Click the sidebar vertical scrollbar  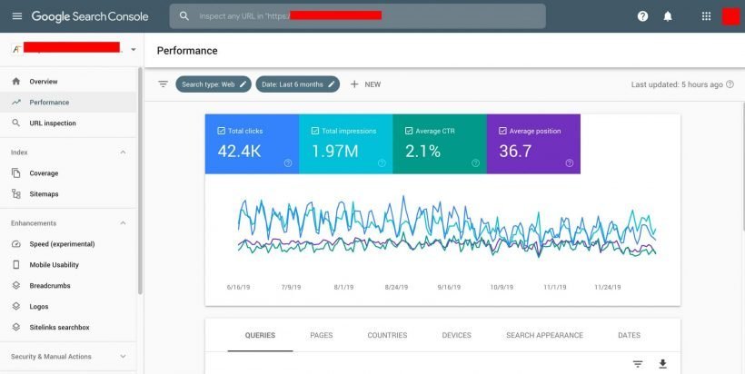140,181
